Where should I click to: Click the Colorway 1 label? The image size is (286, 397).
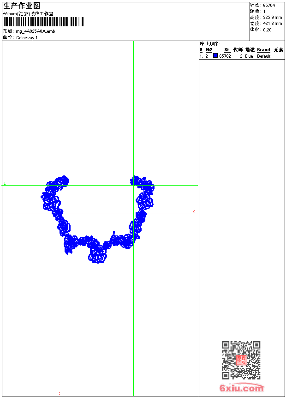[27, 37]
